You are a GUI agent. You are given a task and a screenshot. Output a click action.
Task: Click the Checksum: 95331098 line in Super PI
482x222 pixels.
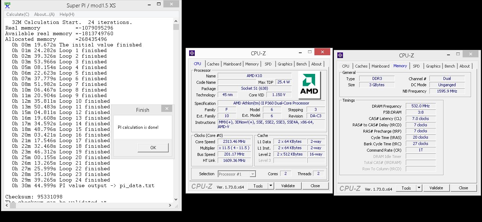click(x=34, y=197)
